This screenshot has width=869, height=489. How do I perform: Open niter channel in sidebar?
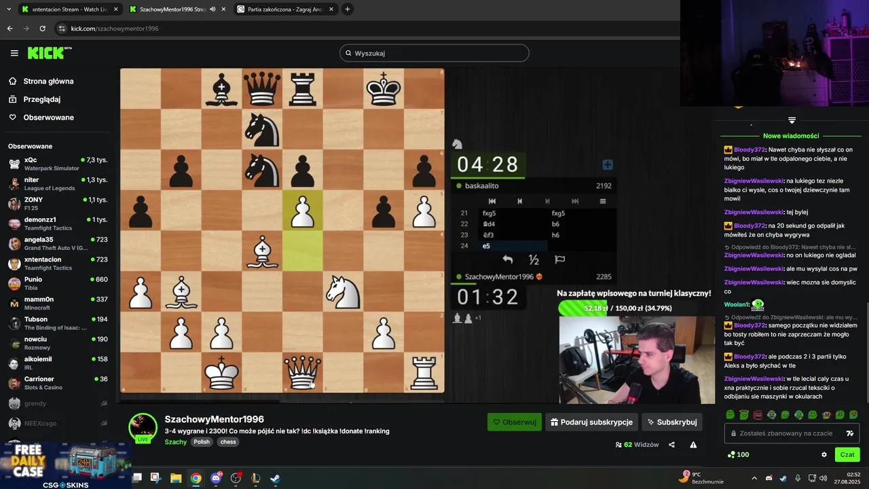[58, 183]
